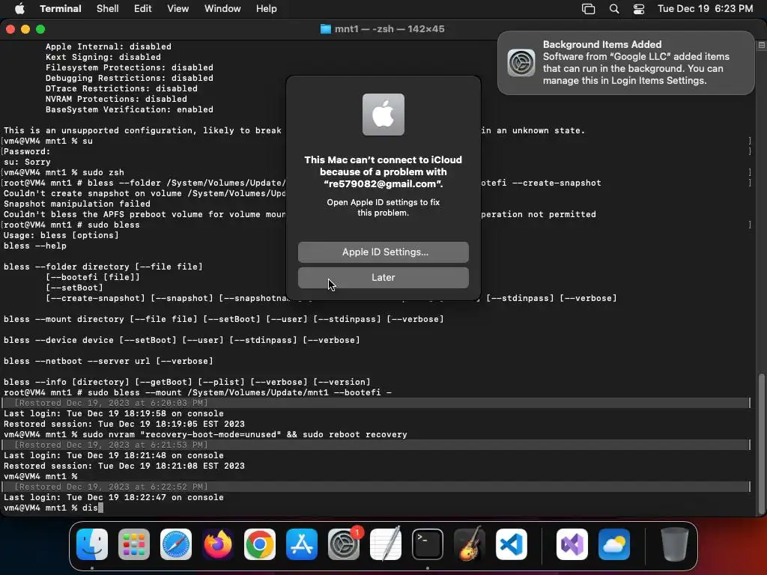Click the folder proxy icon in title bar
The width and height of the screenshot is (767, 575).
click(325, 29)
